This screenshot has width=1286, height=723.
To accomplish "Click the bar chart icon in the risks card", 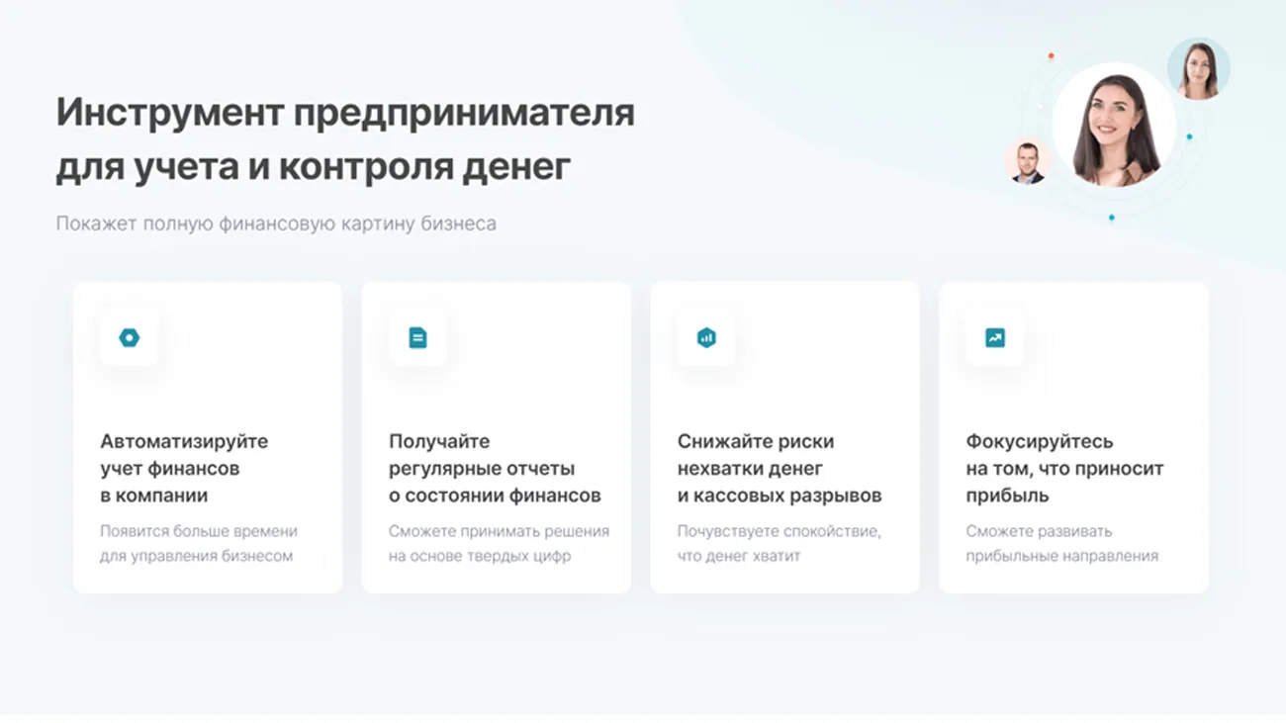I will click(x=706, y=338).
